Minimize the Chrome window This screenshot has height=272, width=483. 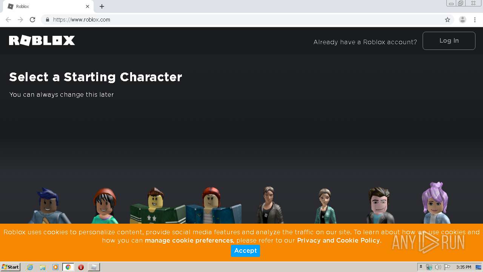tap(451, 3)
